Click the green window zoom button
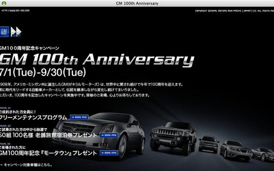274x171 pixels. pyautogui.click(x=4, y=3)
